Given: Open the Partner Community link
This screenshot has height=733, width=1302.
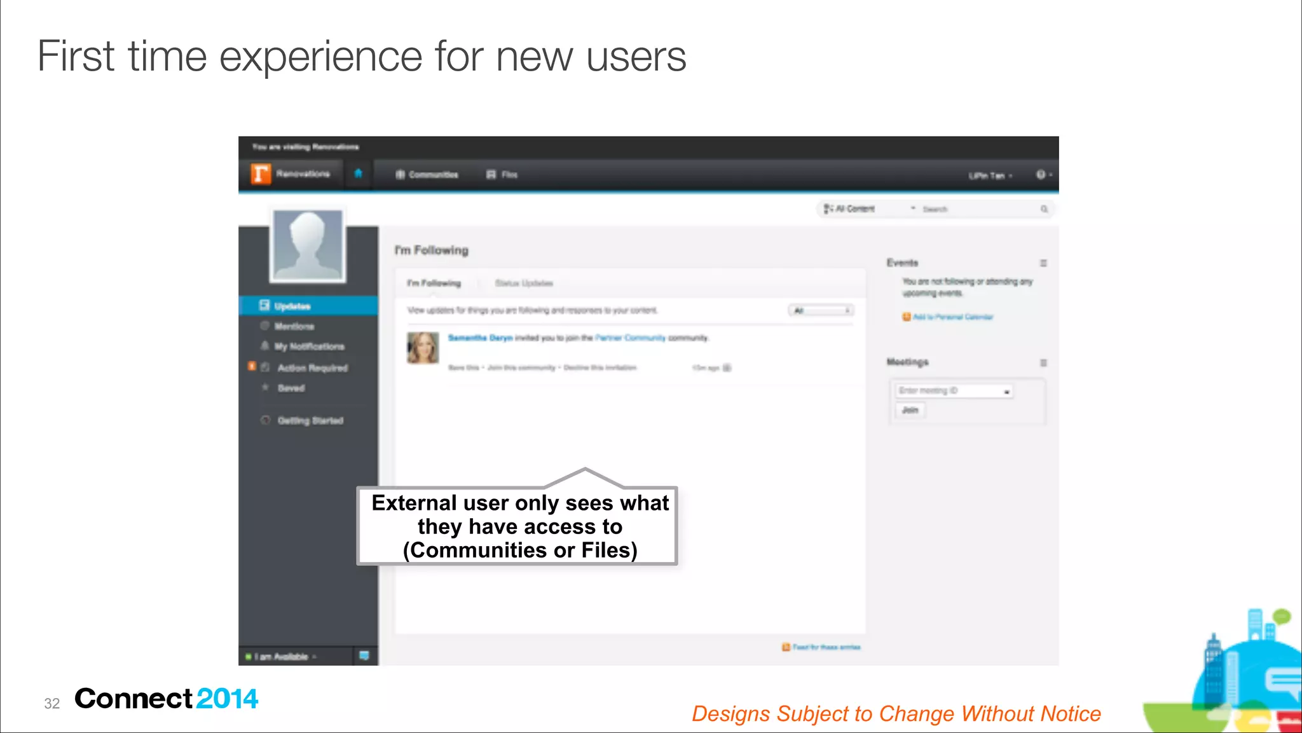Looking at the screenshot, I should point(630,338).
